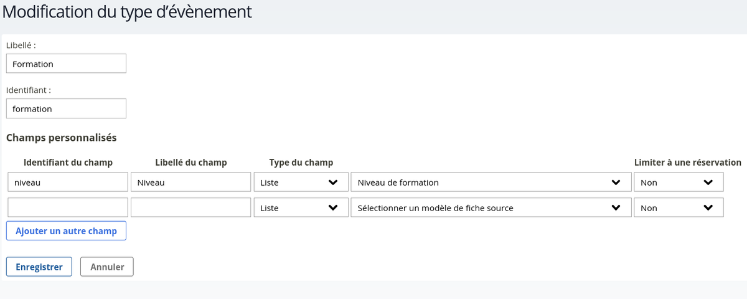747x299 pixels.
Task: Open Sélectionner un modèle de fiche source dropdown
Action: (491, 207)
